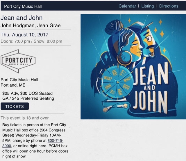The image size is (186, 161).
Task: Open the Jean and John poster image
Action: click(x=133, y=67)
